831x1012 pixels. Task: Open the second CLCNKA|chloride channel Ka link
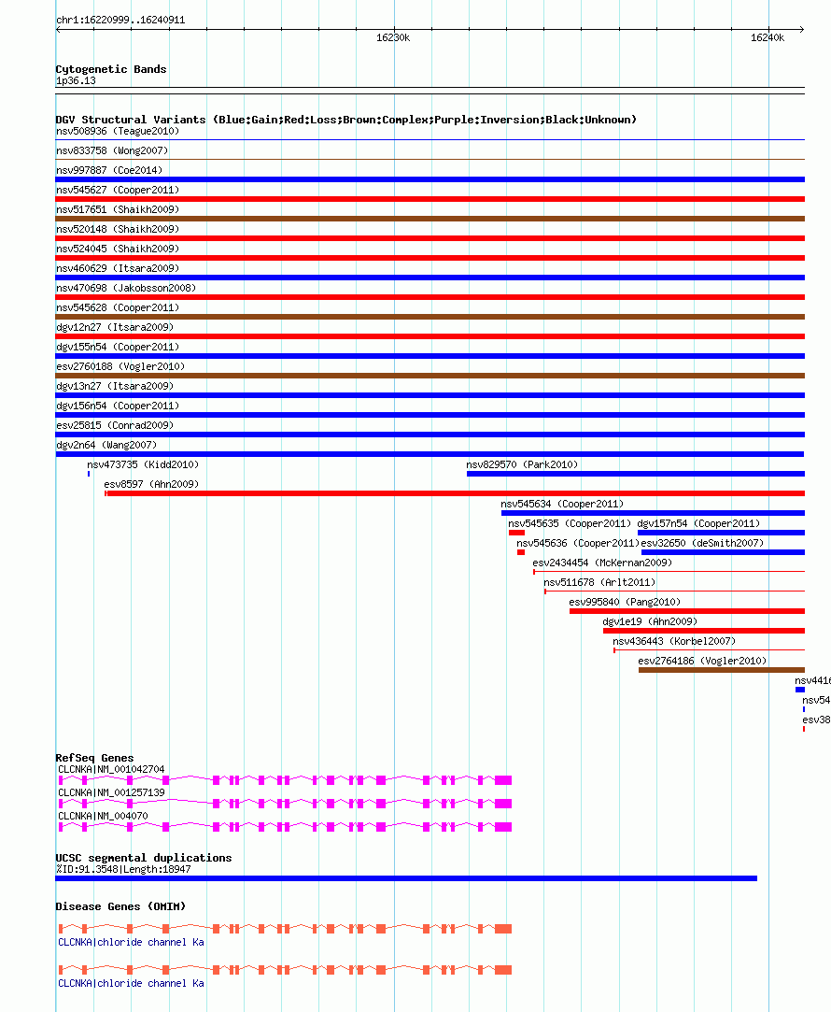(x=131, y=984)
